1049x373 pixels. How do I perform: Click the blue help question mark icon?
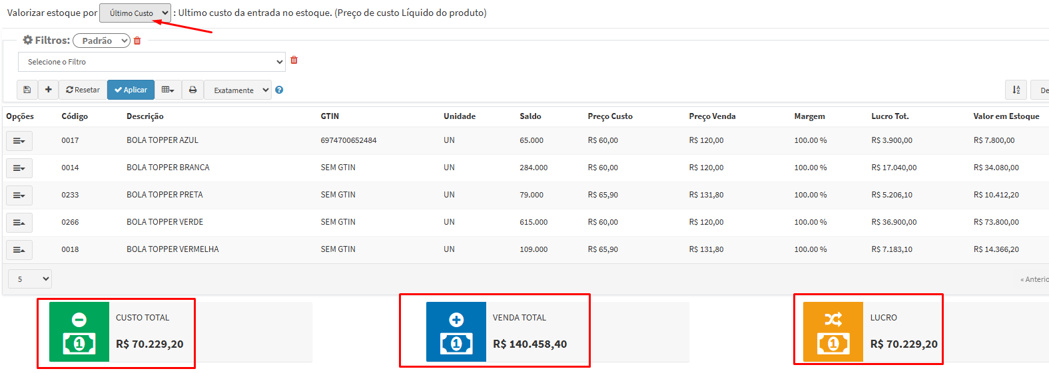pyautogui.click(x=279, y=90)
